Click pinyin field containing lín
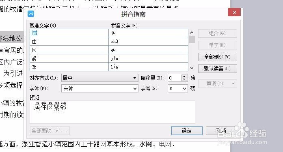The height and width of the screenshot is (152, 283). pos(148,67)
